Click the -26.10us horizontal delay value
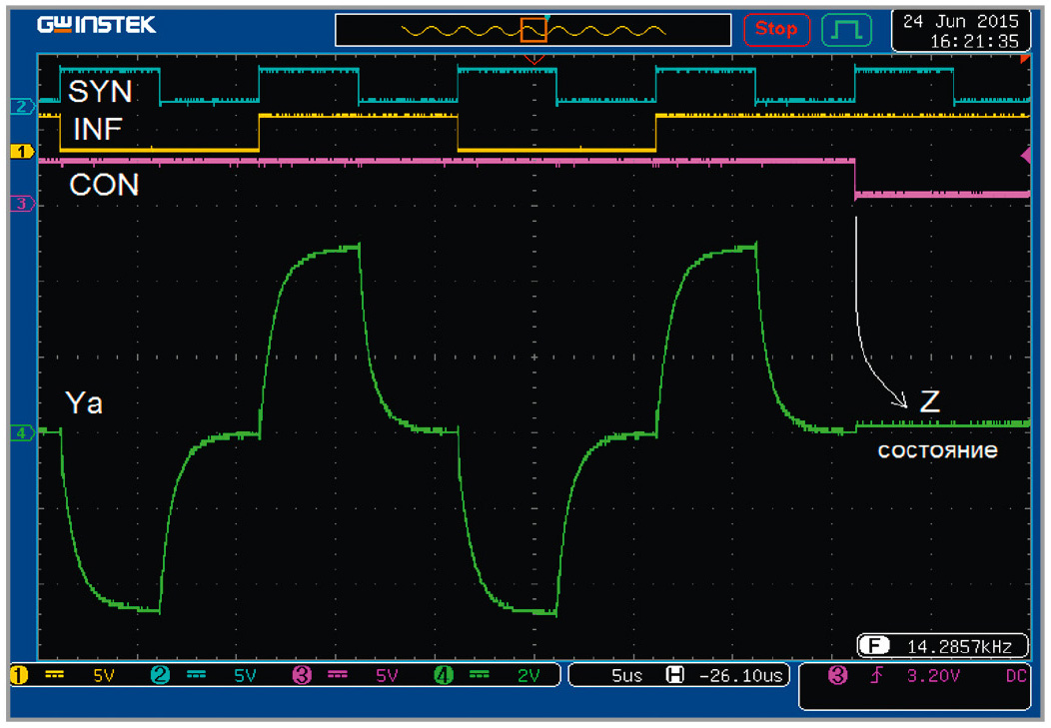Viewport: 1051px width, 728px height. (x=740, y=676)
